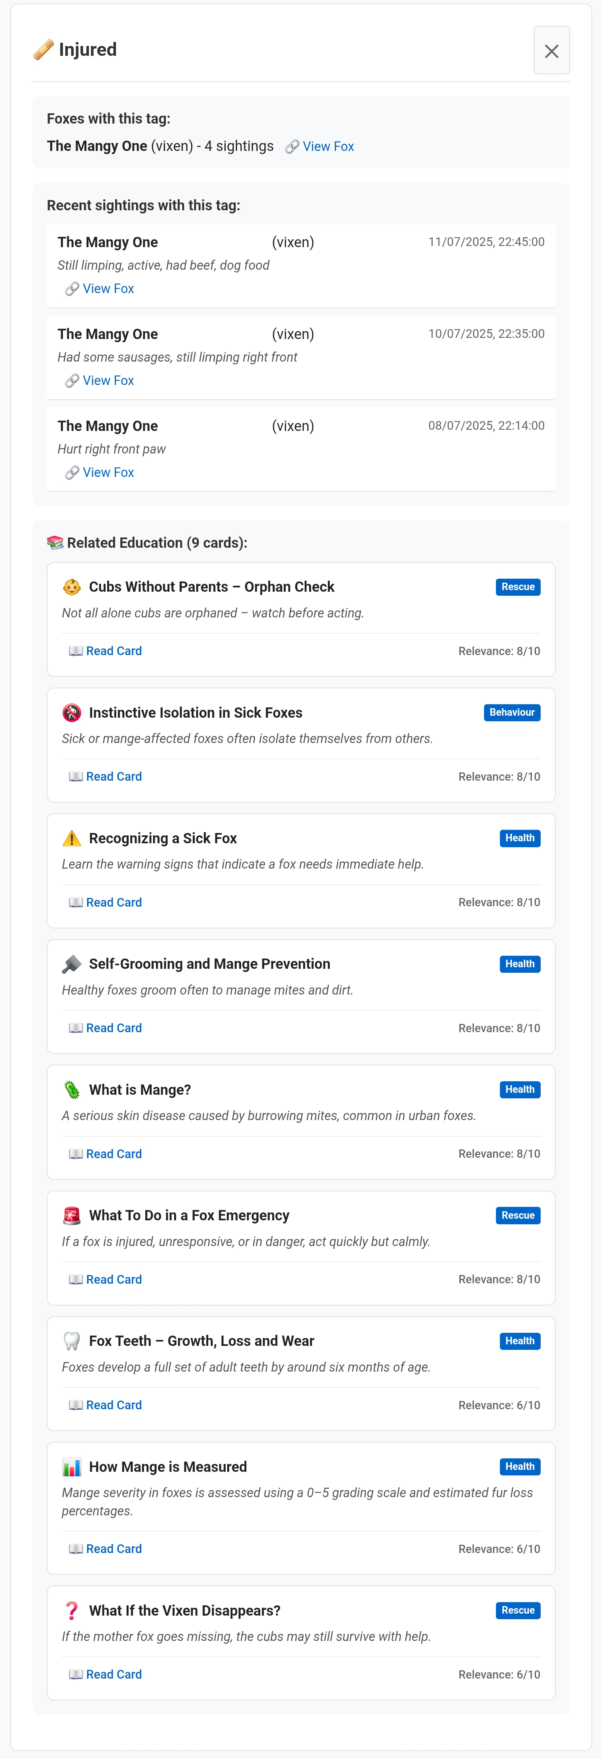Read the What is Mange? card
This screenshot has width=602, height=1759.
coord(113,1154)
